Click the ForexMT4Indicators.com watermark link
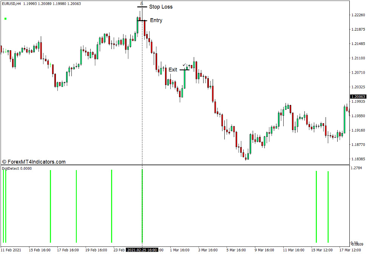 tap(34, 162)
